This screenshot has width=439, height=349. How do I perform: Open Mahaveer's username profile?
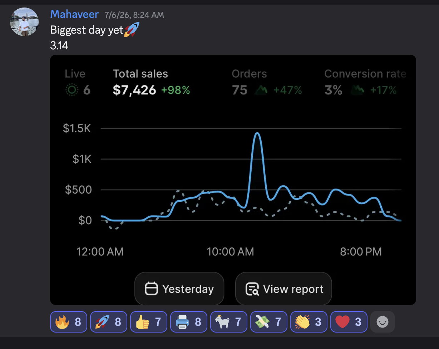click(74, 14)
